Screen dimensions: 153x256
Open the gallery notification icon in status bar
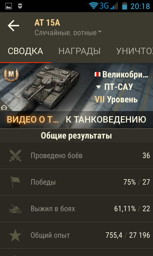[9, 6]
